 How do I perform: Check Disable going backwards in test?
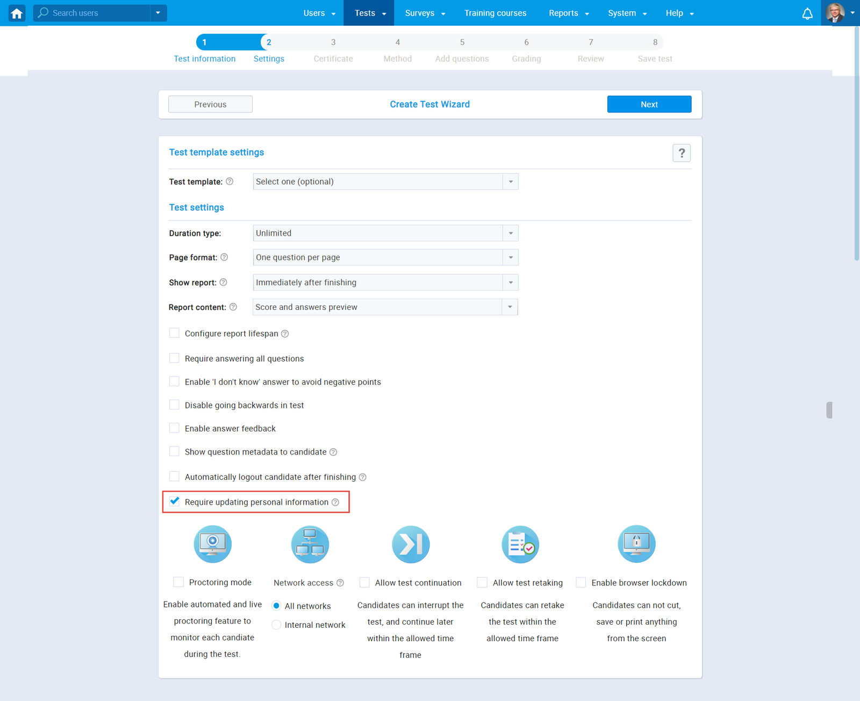pyautogui.click(x=174, y=405)
